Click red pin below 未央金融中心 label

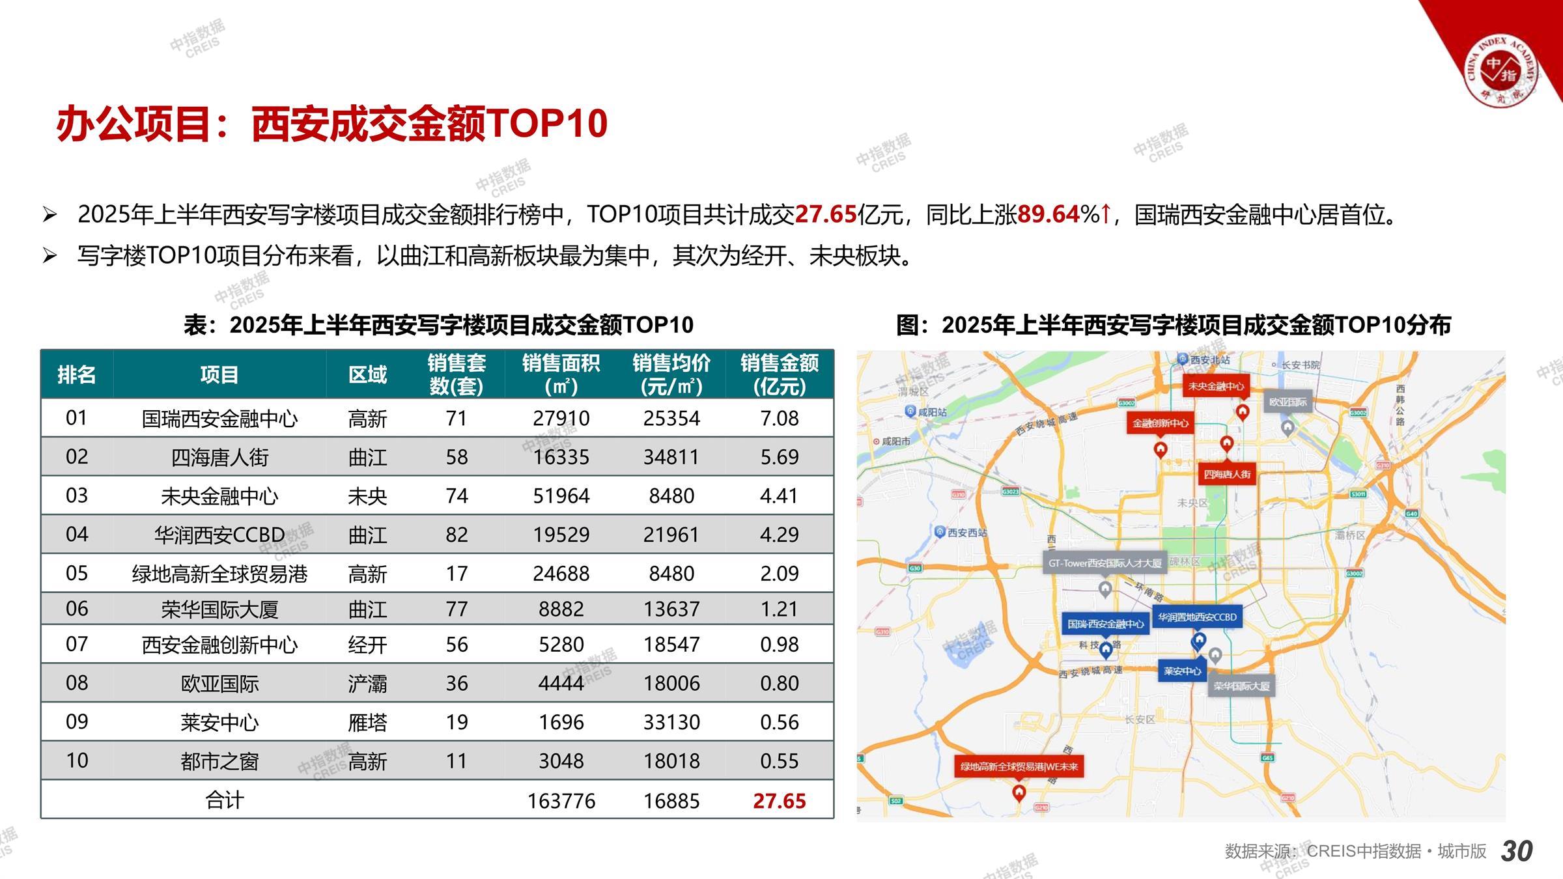tap(1243, 412)
